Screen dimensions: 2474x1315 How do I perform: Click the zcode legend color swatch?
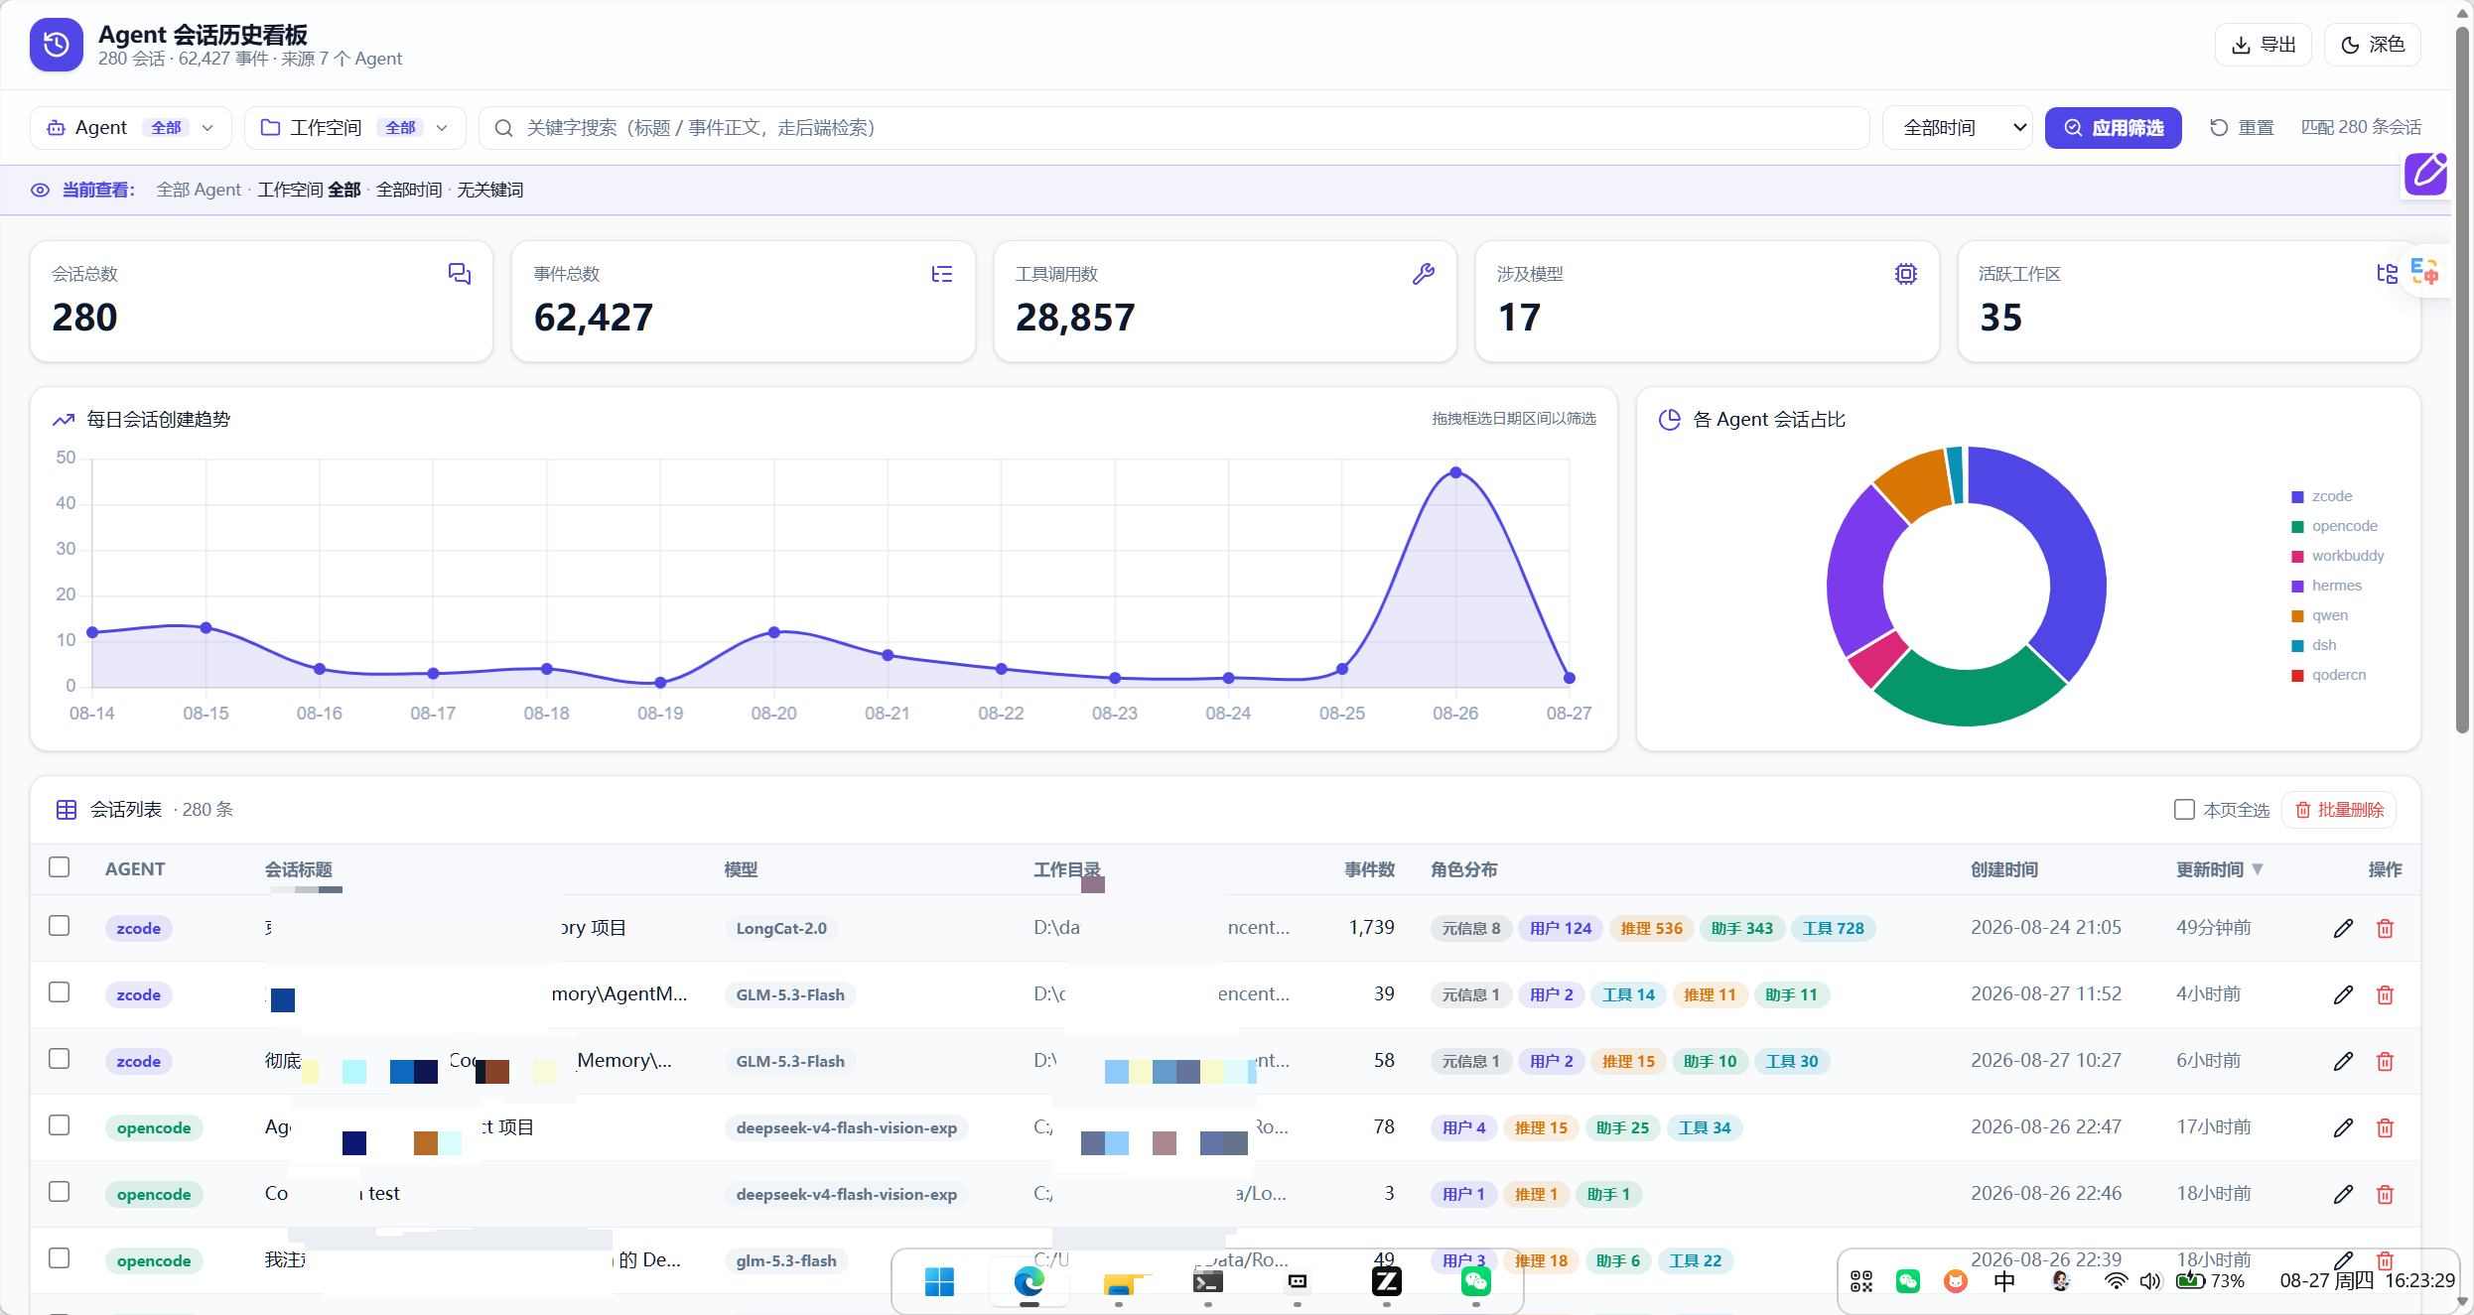[2297, 497]
